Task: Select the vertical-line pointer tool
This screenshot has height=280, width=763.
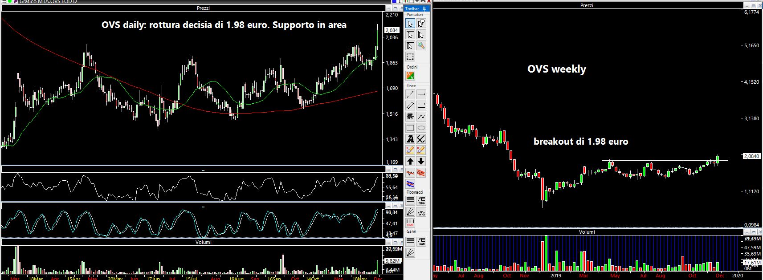Action: pos(421,35)
